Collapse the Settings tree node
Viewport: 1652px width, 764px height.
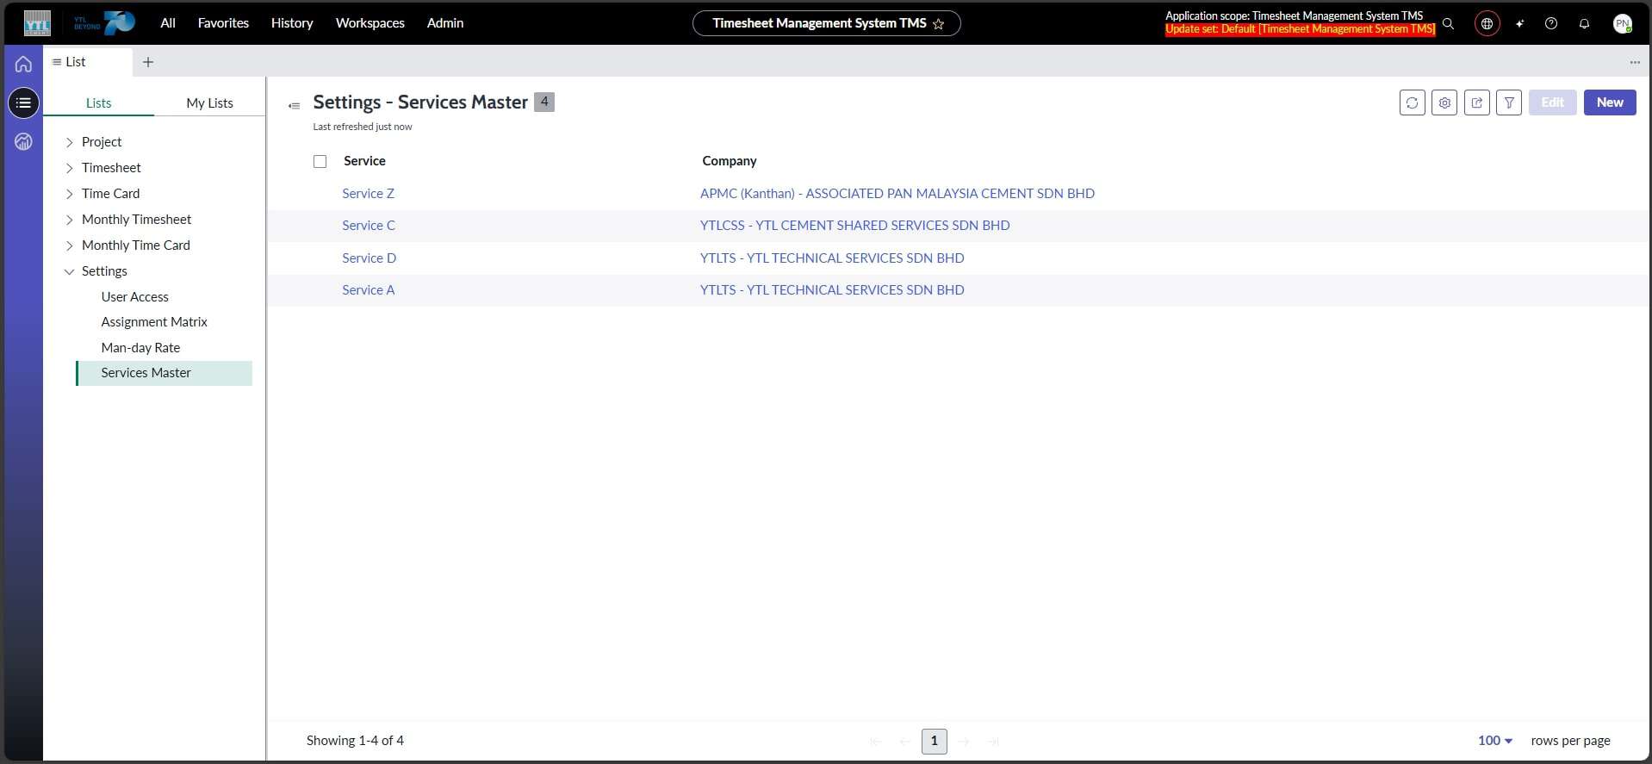pyautogui.click(x=70, y=271)
